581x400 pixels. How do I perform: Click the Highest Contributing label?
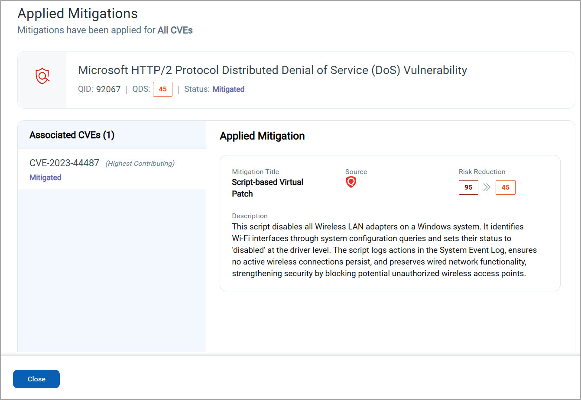click(x=140, y=164)
